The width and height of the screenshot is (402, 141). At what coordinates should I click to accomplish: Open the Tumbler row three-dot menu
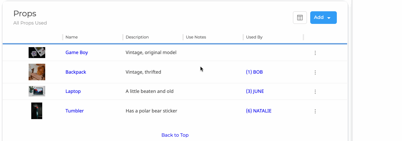tap(315, 111)
